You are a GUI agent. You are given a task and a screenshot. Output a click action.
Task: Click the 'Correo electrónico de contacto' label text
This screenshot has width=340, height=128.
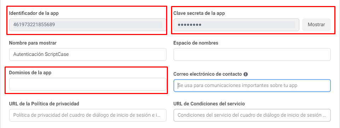coord(207,74)
